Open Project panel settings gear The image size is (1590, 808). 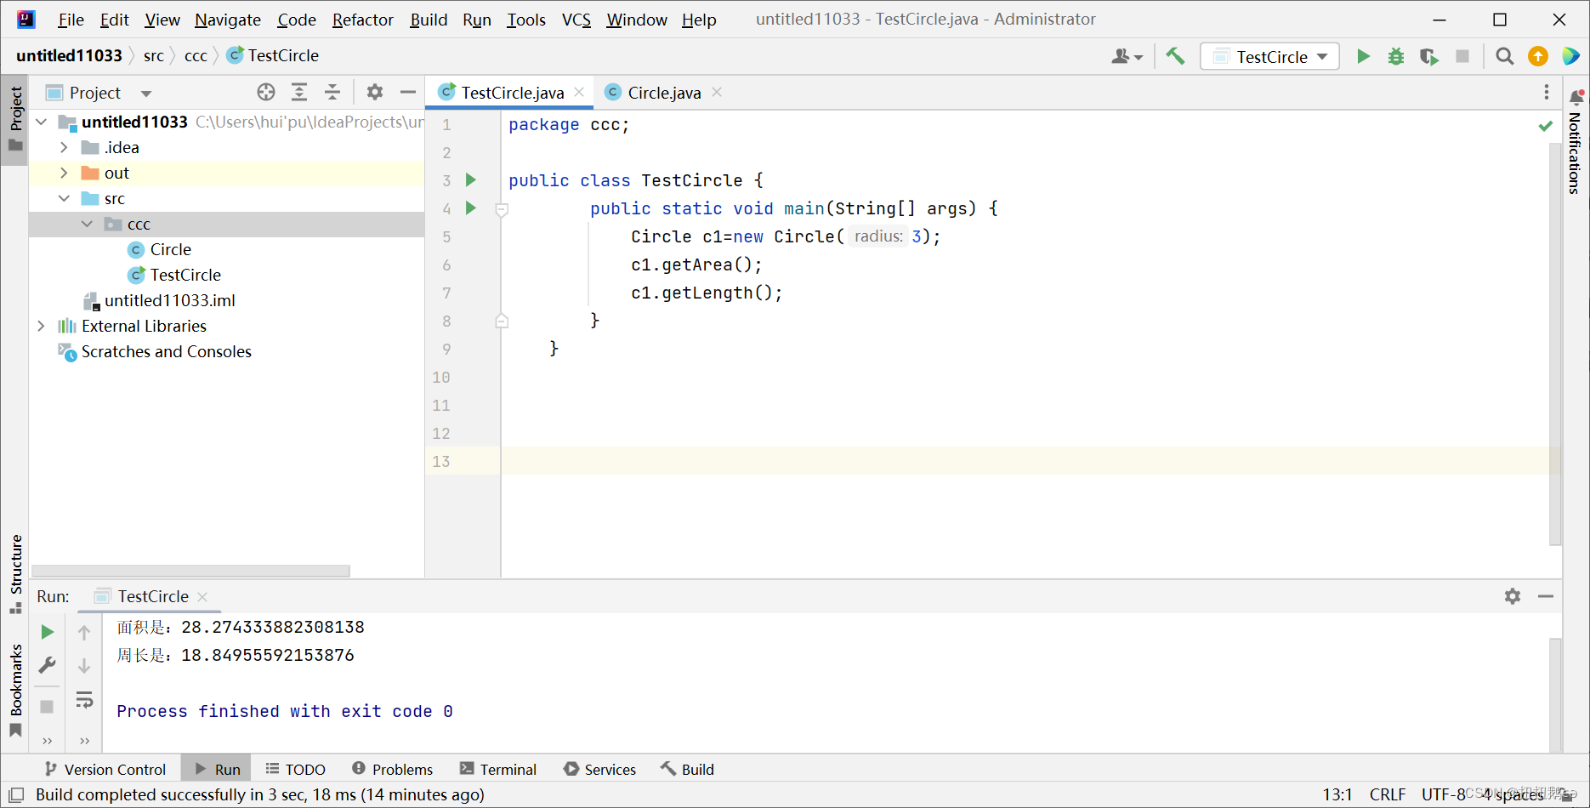point(375,92)
